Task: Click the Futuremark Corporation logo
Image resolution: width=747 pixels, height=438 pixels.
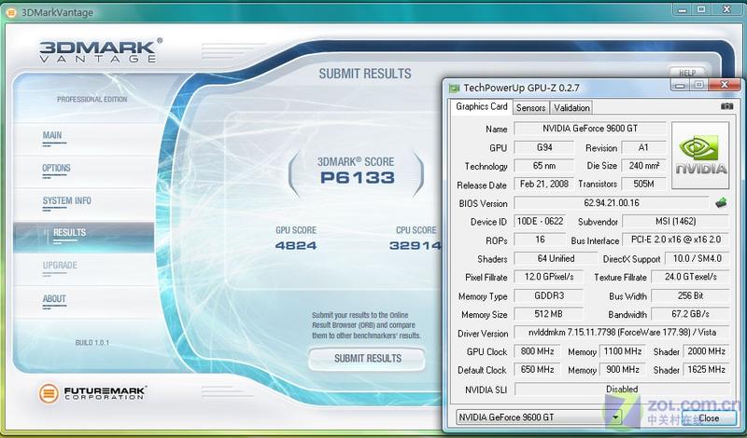Action: 92,393
